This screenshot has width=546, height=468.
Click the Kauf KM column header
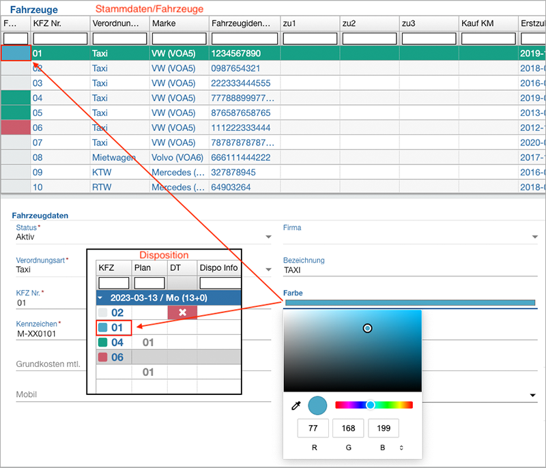click(x=487, y=23)
